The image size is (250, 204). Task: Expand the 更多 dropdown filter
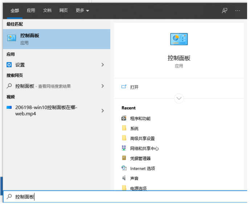pyautogui.click(x=82, y=11)
